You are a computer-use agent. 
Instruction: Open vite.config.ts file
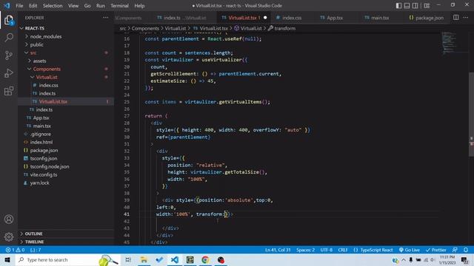pos(44,174)
